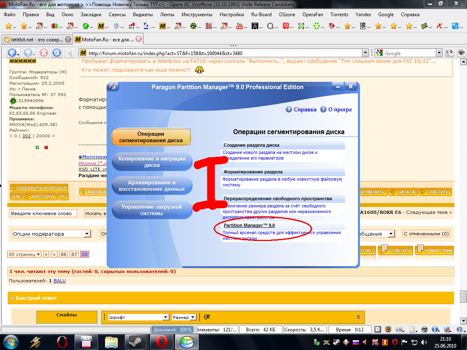467x350 pixels.
Task: Open the Инструменты menu
Action: point(197,14)
